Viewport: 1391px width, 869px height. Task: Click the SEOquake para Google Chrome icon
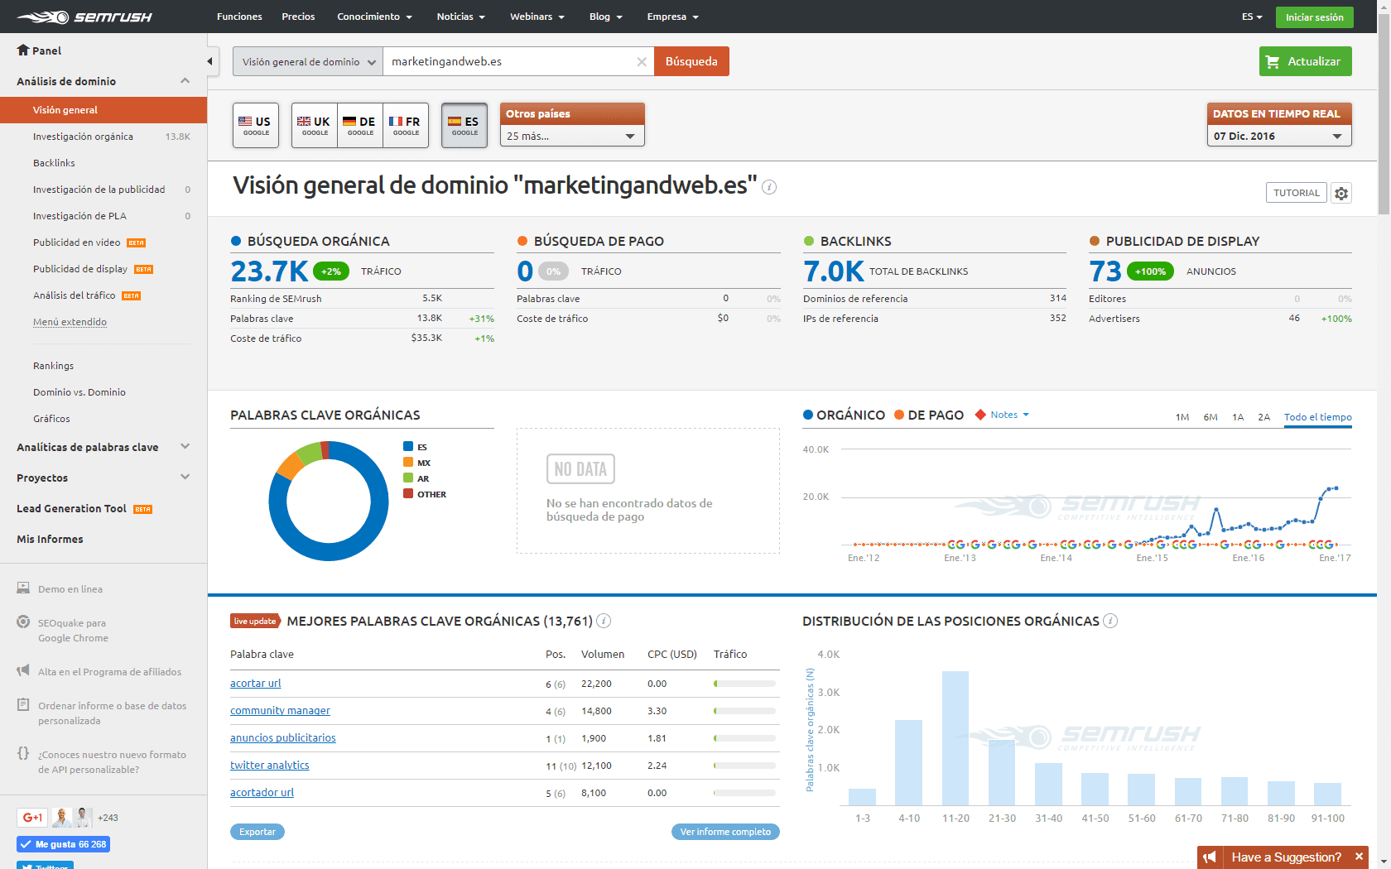coord(23,622)
